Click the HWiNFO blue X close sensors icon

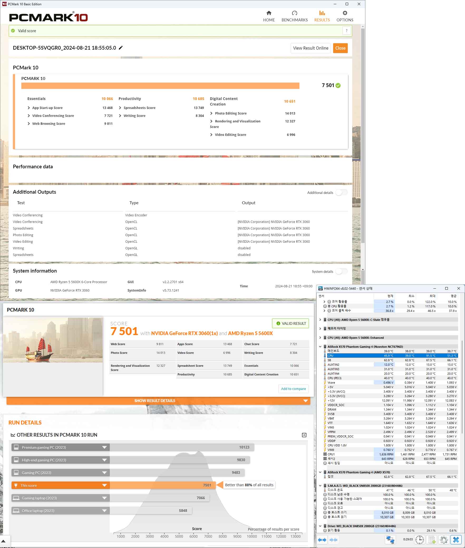(456, 540)
